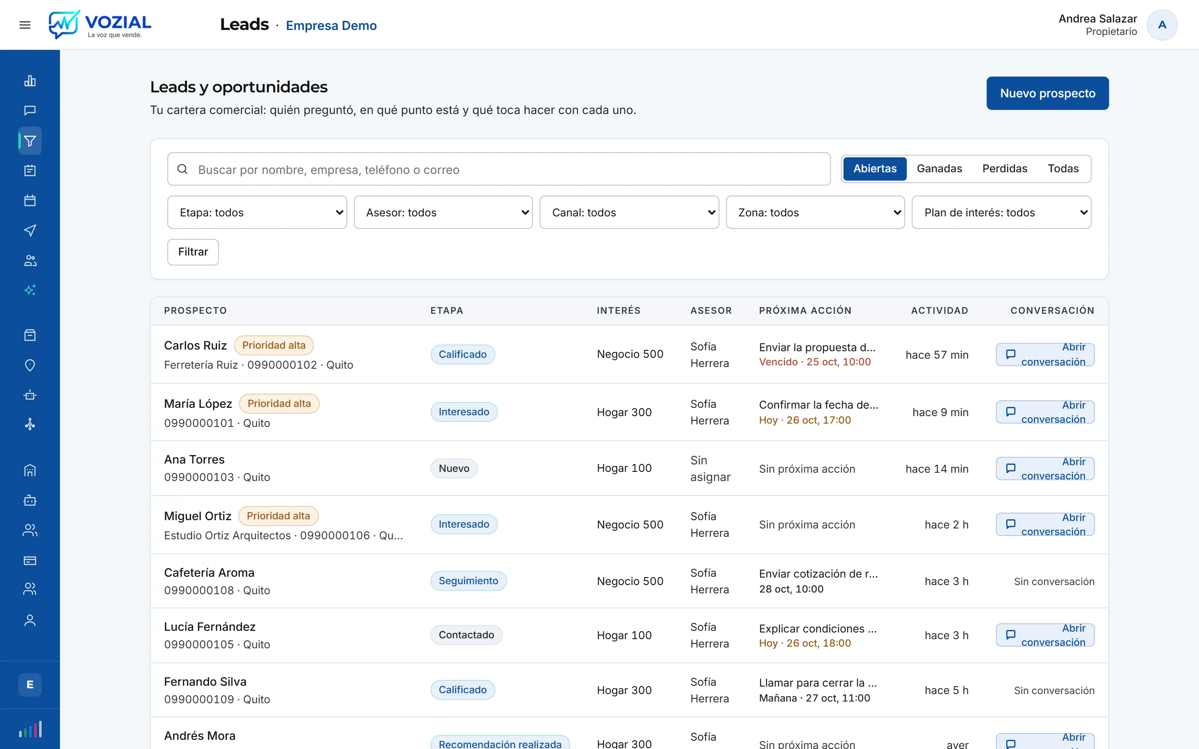Open conversation for Lucía Fernández
Screen dimensions: 1199x749
[x=1045, y=635]
